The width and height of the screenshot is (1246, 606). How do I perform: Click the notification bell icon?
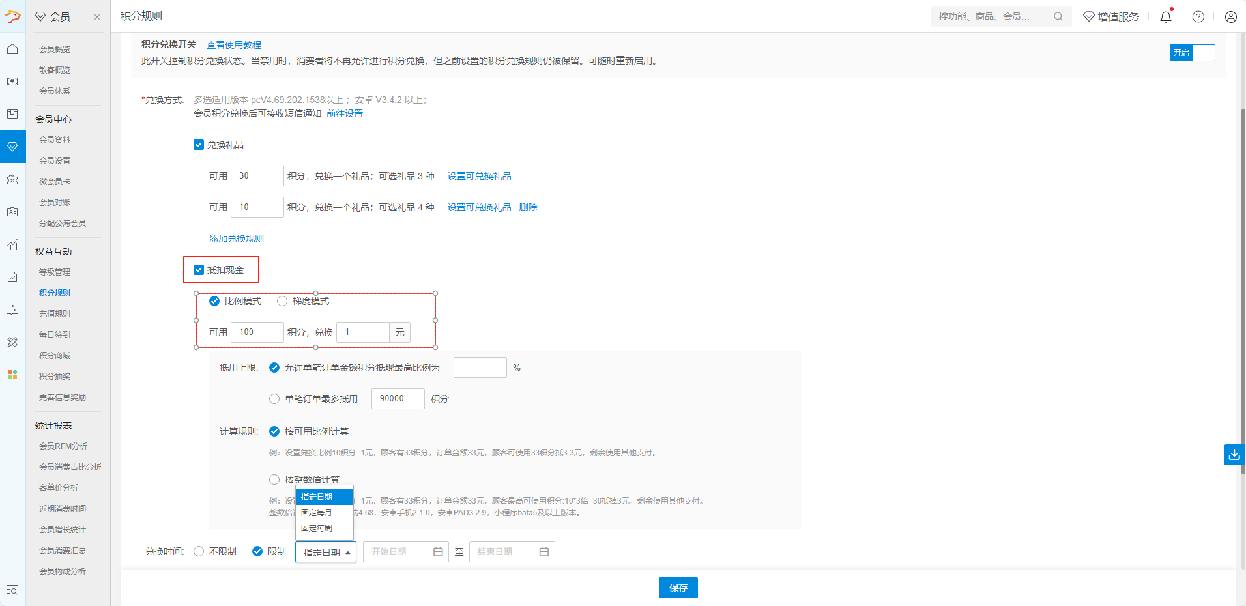point(1166,17)
